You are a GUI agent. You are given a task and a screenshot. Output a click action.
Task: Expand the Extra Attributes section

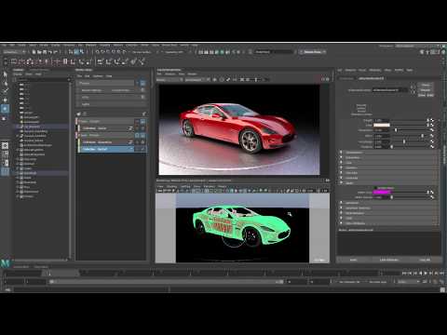click(389, 223)
